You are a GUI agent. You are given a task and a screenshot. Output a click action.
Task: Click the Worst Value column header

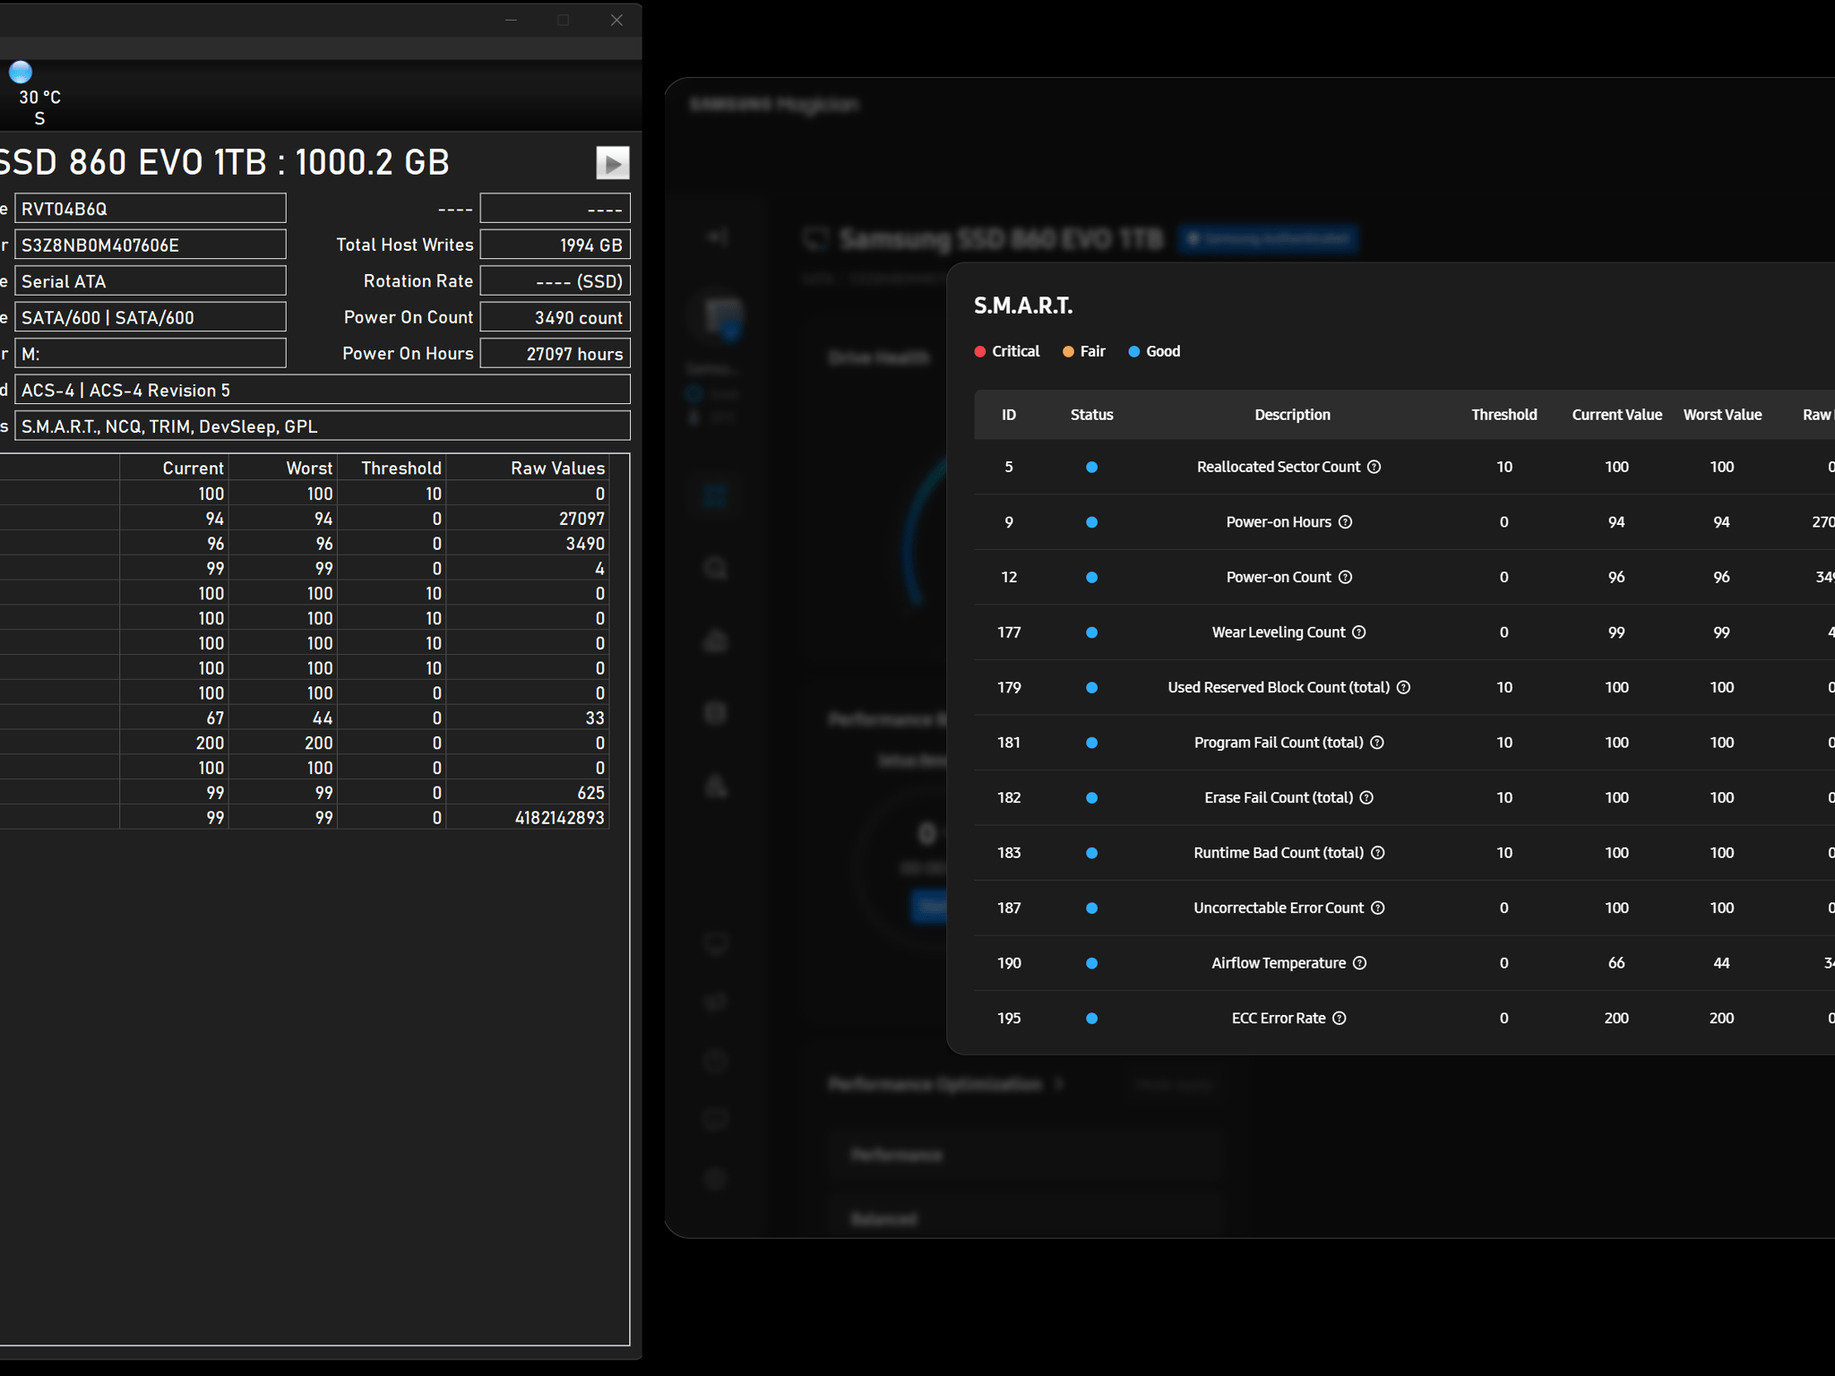(1722, 415)
